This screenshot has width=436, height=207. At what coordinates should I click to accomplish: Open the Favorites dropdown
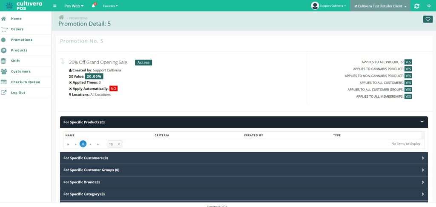click(x=110, y=6)
